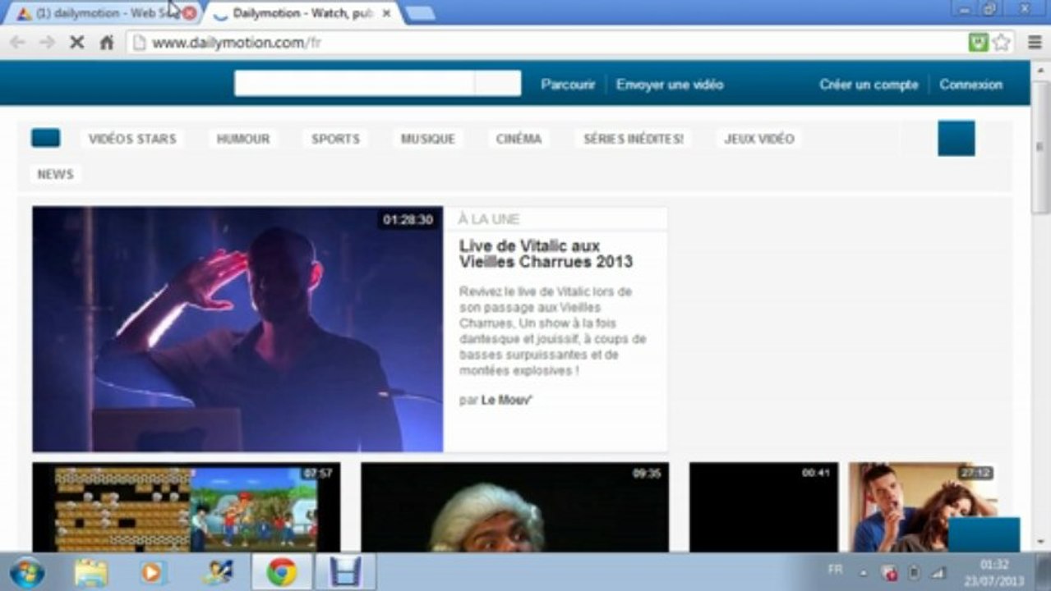
Task: Open the Le Mouv' channel link
Action: click(x=507, y=400)
